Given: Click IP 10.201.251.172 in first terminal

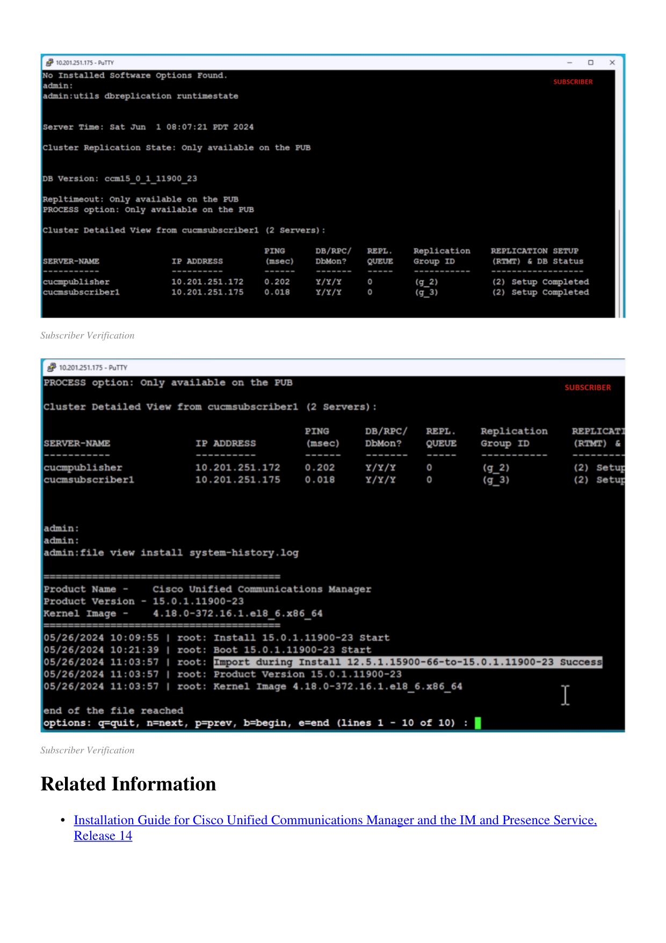Looking at the screenshot, I should click(x=207, y=282).
